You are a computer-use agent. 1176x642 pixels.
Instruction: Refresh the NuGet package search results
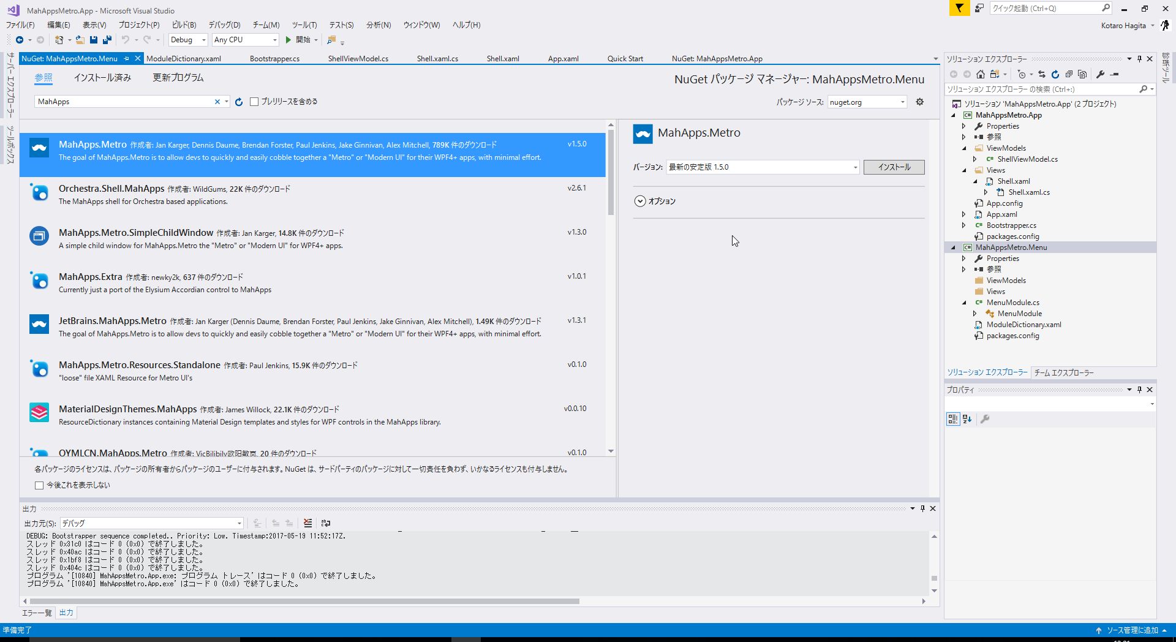(239, 102)
